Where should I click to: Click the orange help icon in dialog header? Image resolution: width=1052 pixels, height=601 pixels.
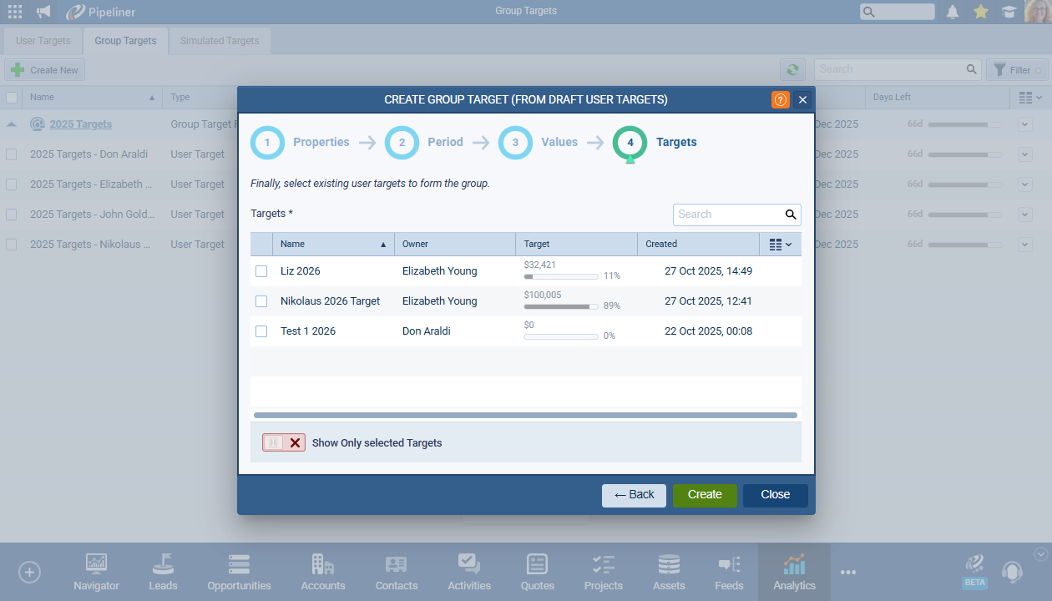point(780,100)
